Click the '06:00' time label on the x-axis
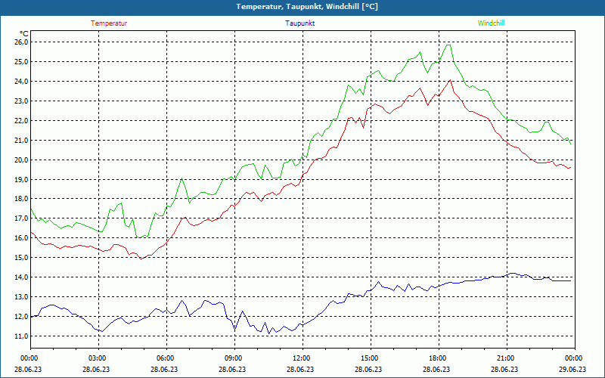 [x=166, y=358]
